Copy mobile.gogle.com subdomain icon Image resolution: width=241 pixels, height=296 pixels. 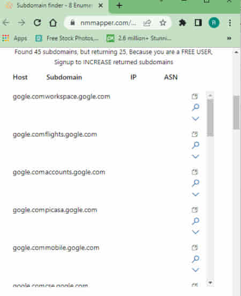pyautogui.click(x=195, y=247)
